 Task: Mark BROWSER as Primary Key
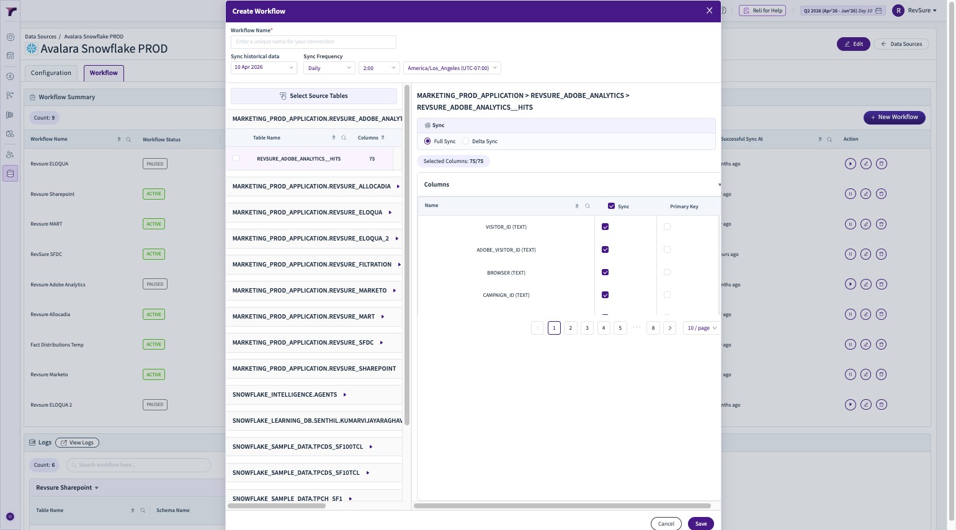(x=668, y=273)
